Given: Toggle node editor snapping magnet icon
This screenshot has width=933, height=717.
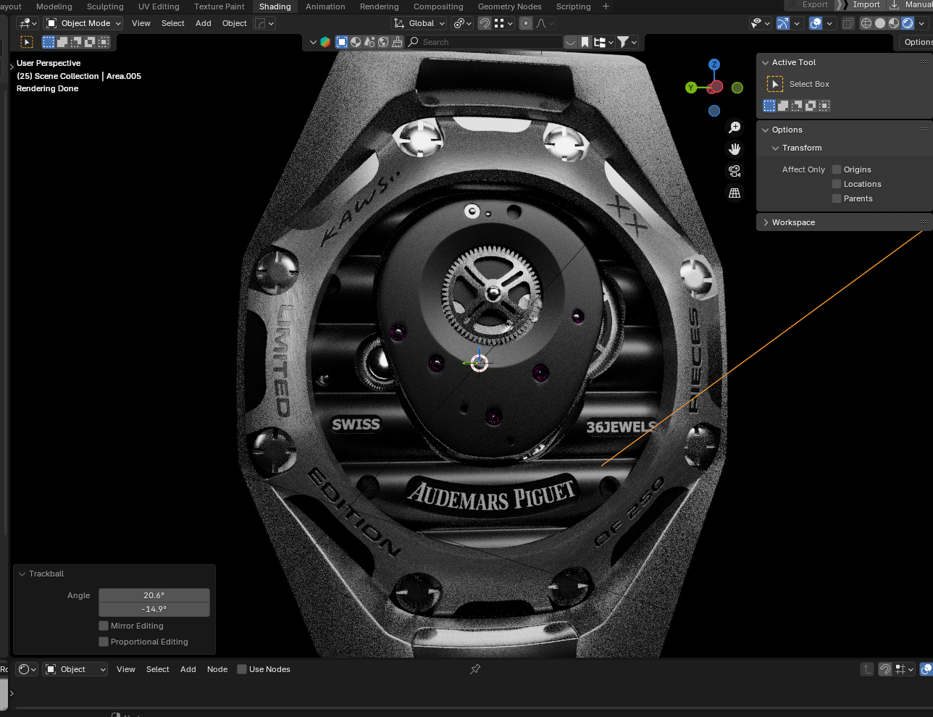Looking at the screenshot, I should [x=885, y=669].
